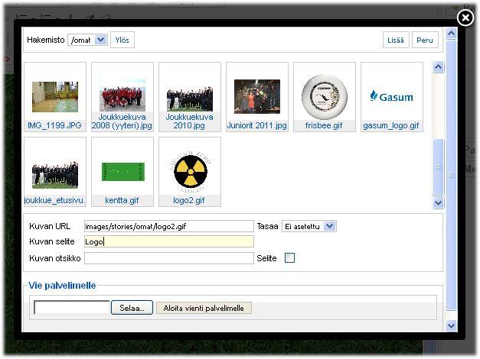Select the IMG_1199.JPG thumbnail
This screenshot has width=480, height=359.
55,97
